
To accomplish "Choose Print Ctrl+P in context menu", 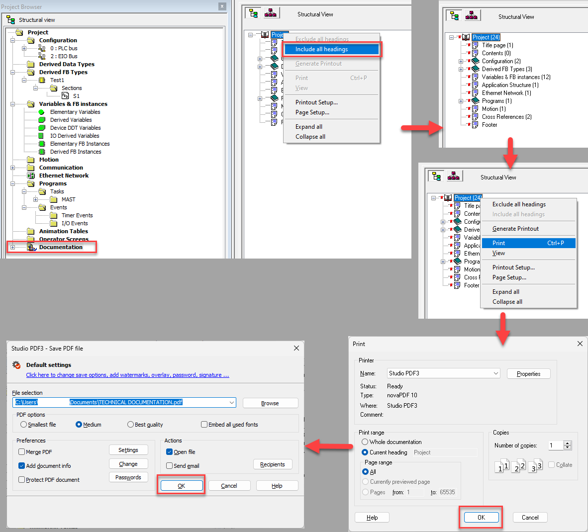I will 528,243.
